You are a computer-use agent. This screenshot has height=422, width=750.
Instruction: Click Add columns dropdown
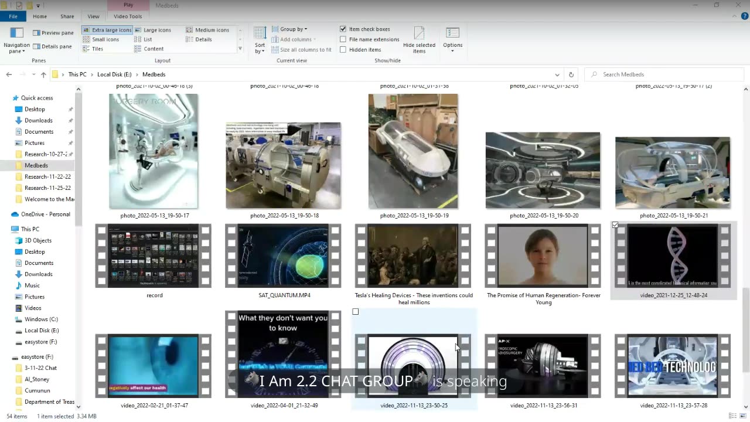pos(294,39)
